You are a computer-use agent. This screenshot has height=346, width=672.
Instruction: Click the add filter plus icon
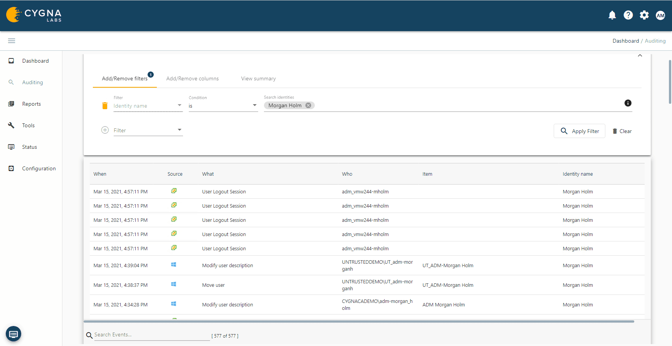(105, 130)
